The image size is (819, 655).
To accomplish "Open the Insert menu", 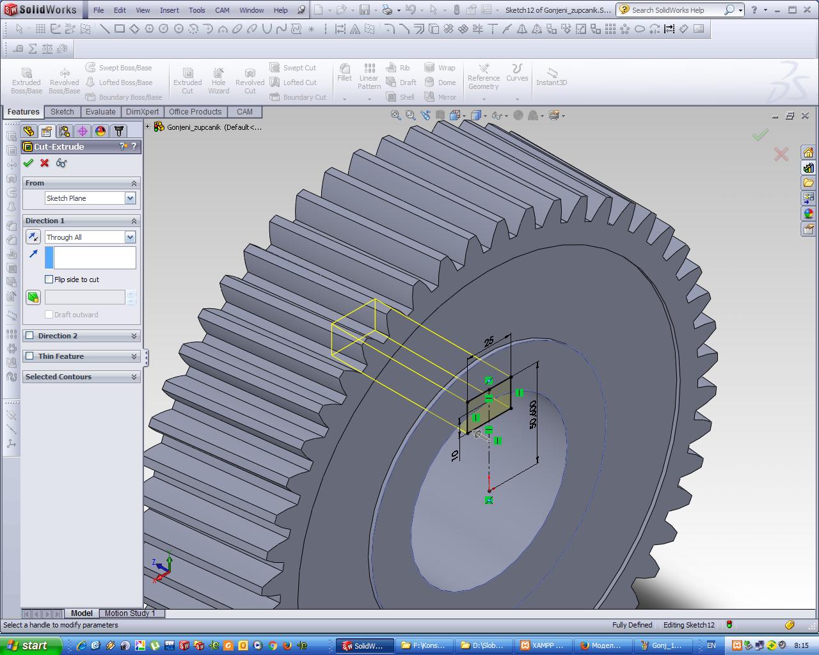I will [170, 10].
